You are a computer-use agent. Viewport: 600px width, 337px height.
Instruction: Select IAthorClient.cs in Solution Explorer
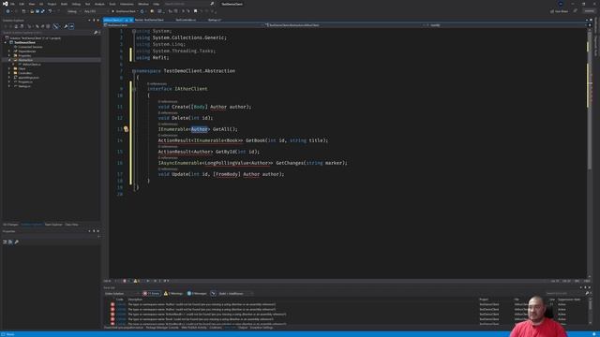pyautogui.click(x=31, y=65)
